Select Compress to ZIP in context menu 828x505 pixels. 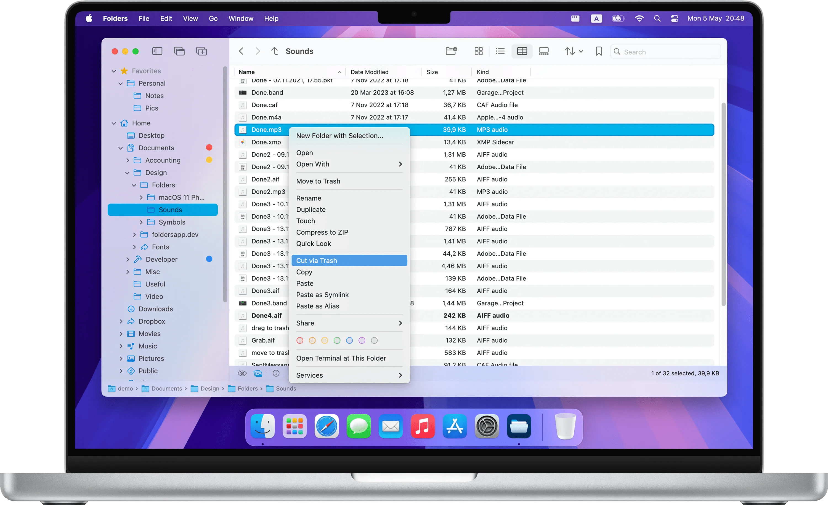click(322, 232)
